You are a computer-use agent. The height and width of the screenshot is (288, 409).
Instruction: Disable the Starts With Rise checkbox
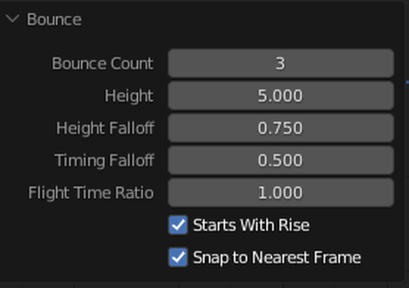[x=178, y=225]
